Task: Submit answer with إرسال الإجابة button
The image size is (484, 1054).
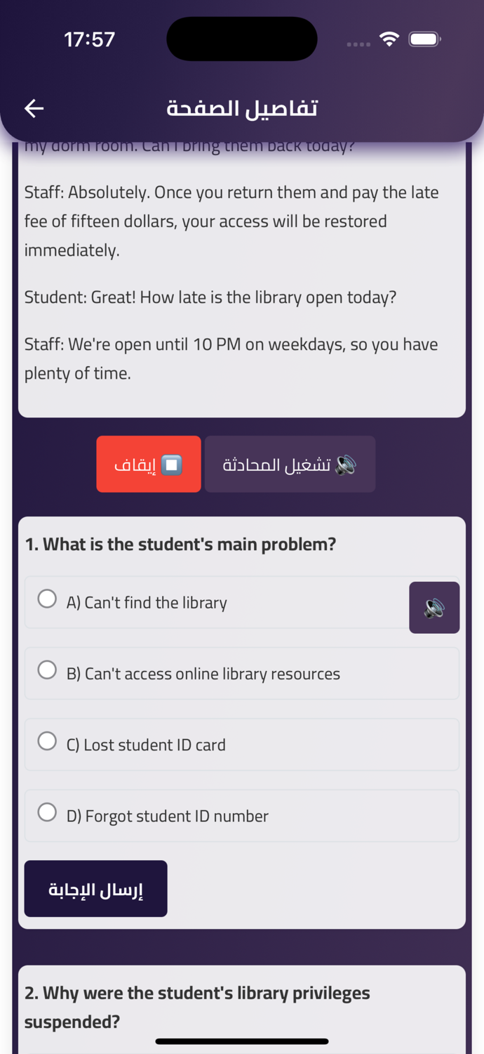Action: [96, 889]
